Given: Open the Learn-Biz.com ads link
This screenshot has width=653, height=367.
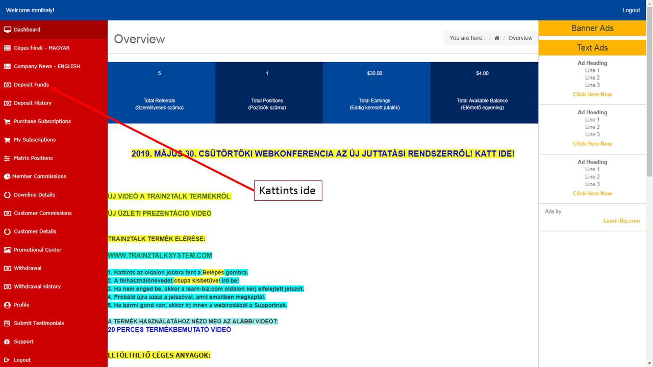Looking at the screenshot, I should [x=621, y=221].
